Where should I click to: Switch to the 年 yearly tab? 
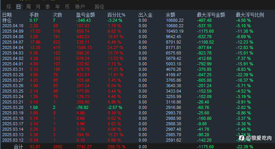(x=57, y=7)
